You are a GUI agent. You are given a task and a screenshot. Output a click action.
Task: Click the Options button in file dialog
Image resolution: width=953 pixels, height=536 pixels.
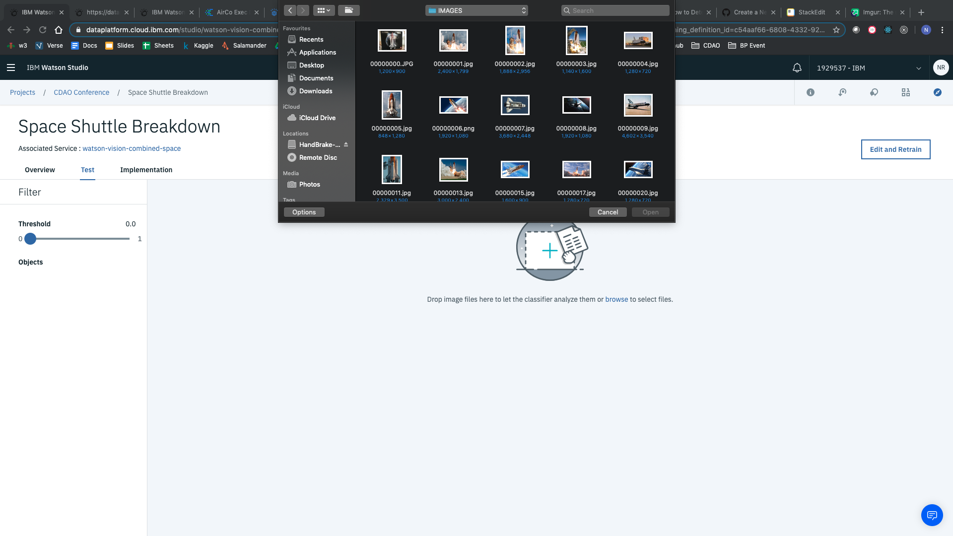tap(304, 212)
